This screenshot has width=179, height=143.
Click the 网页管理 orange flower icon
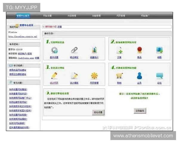click(x=94, y=76)
